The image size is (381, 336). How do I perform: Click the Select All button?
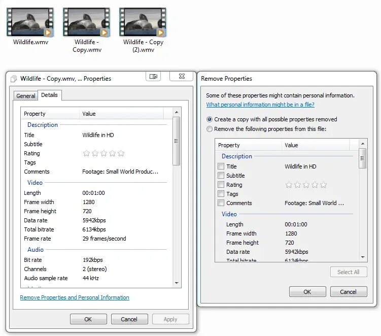click(x=349, y=272)
